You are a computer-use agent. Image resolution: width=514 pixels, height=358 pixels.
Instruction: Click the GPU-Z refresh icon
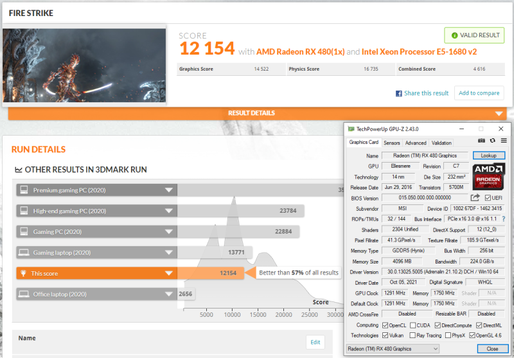[x=493, y=141]
